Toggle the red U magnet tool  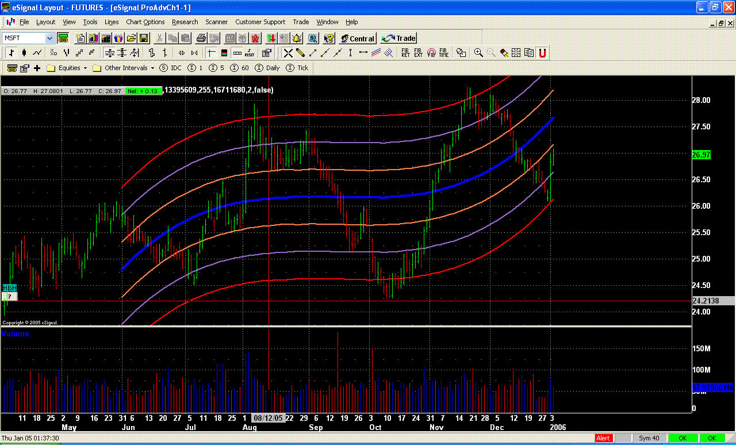[543, 52]
